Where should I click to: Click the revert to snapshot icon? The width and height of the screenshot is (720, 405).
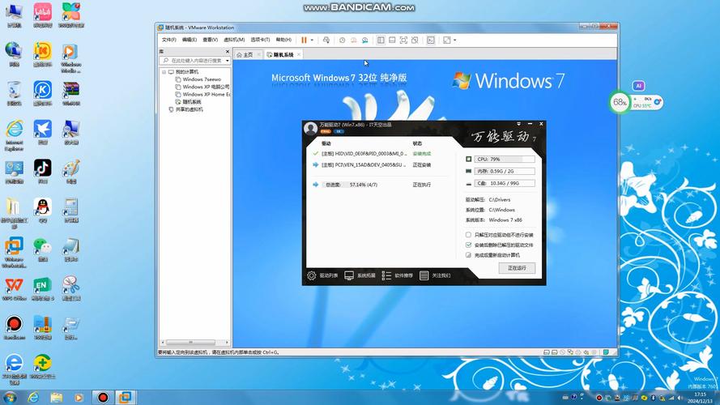[354, 40]
